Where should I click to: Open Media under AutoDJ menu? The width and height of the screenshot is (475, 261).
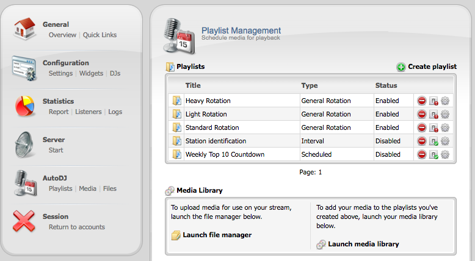[87, 188]
